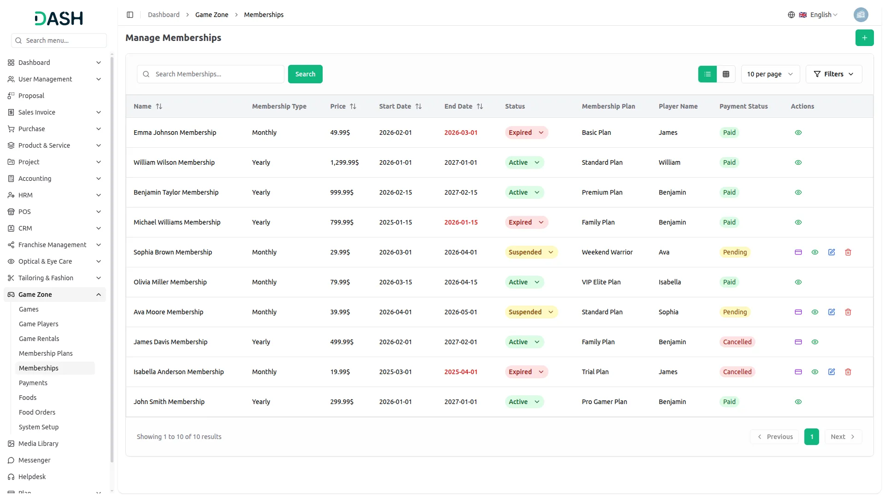Viewport: 885px width, 497px height.
Task: Expand the Filters dropdown
Action: (833, 74)
